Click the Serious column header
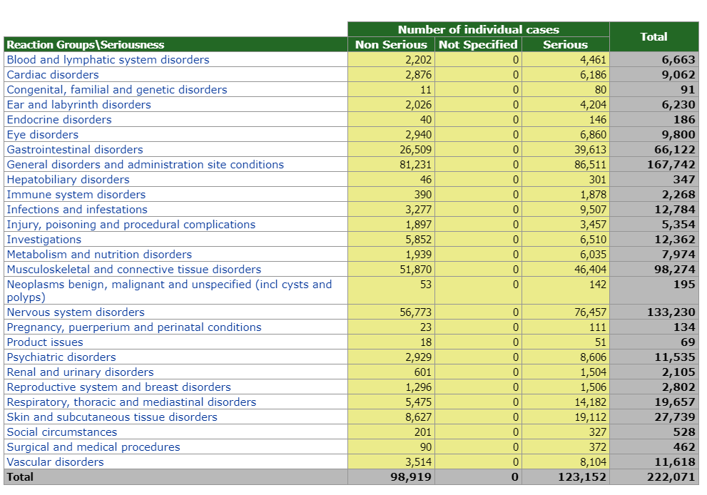707x495 pixels. 565,45
